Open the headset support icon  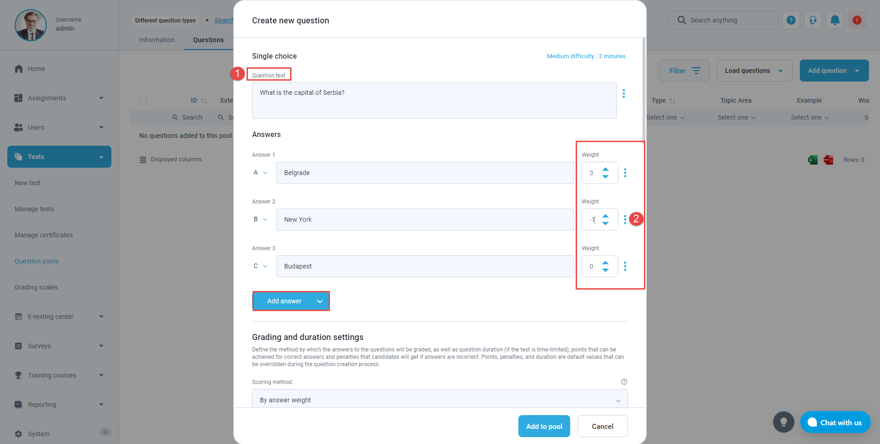[x=813, y=20]
